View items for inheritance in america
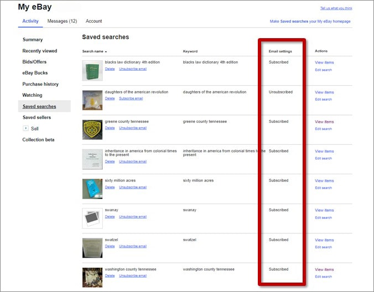The width and height of the screenshot is (374, 292). (x=324, y=152)
